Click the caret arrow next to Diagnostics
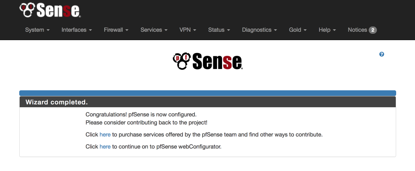The image size is (415, 171). tap(275, 30)
